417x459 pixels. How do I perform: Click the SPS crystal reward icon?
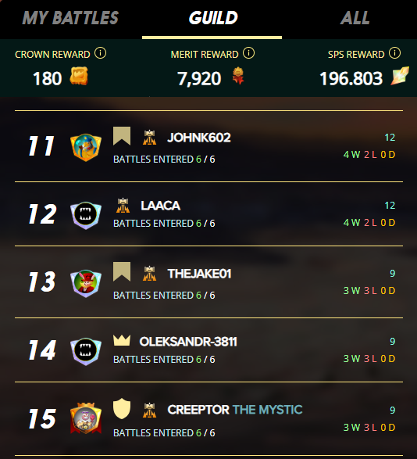[x=400, y=76]
